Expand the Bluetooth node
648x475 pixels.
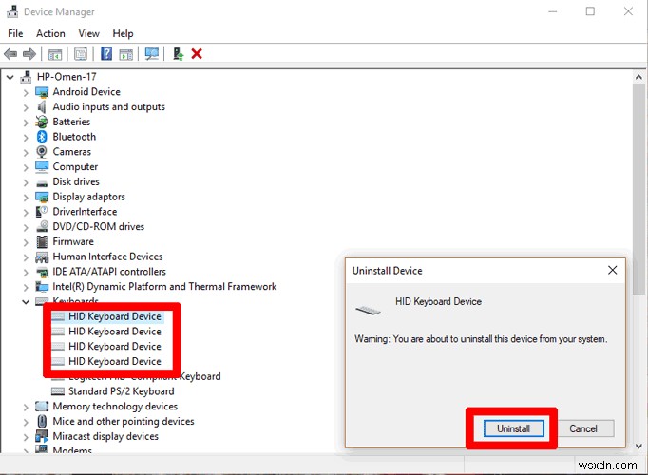click(x=26, y=137)
